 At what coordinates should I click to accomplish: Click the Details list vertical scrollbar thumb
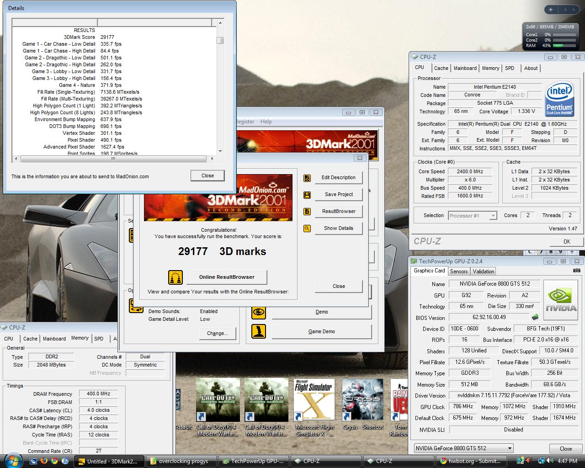coord(220,40)
